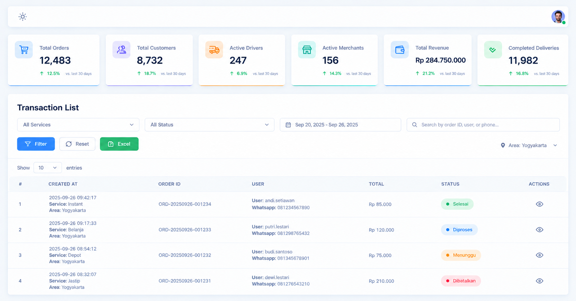Click the Reset button
The image size is (576, 301).
tap(77, 144)
